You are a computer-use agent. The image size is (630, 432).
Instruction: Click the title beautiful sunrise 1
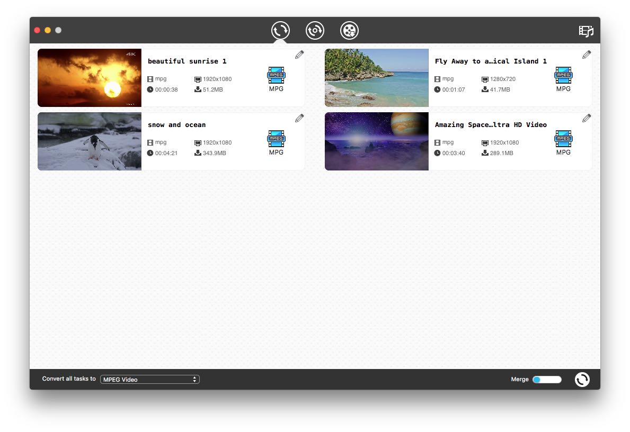(x=187, y=61)
